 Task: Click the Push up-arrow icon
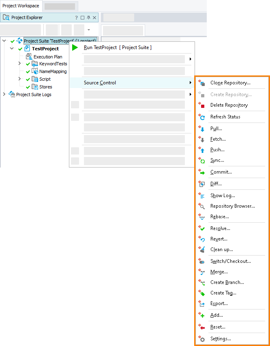201,150
